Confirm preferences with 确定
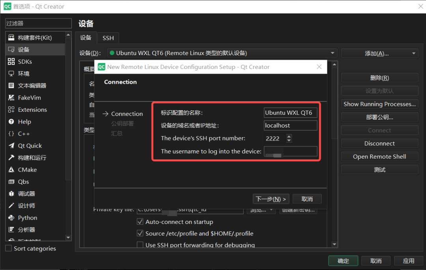 point(343,261)
